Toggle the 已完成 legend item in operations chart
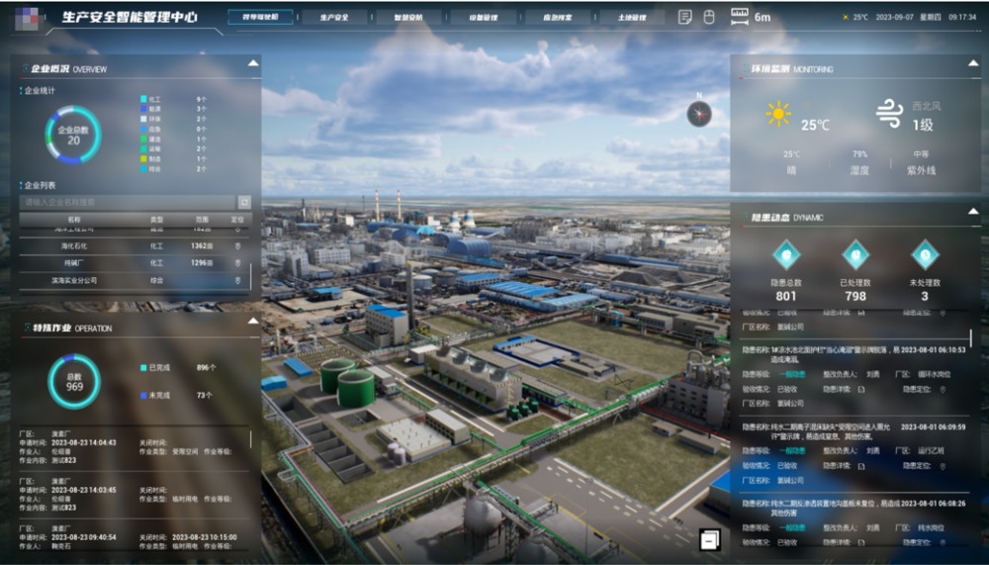The height and width of the screenshot is (565, 989). pyautogui.click(x=157, y=367)
